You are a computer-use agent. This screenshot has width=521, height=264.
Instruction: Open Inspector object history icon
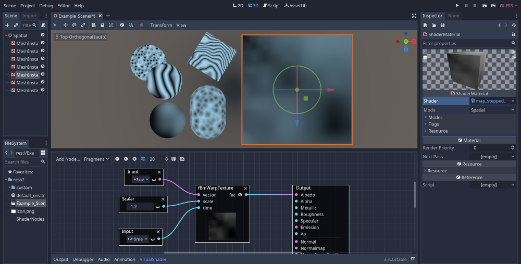point(514,25)
